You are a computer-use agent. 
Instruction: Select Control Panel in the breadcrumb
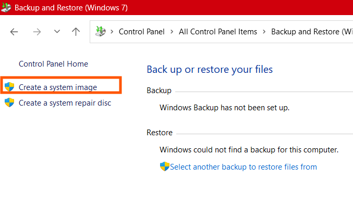pyautogui.click(x=142, y=32)
